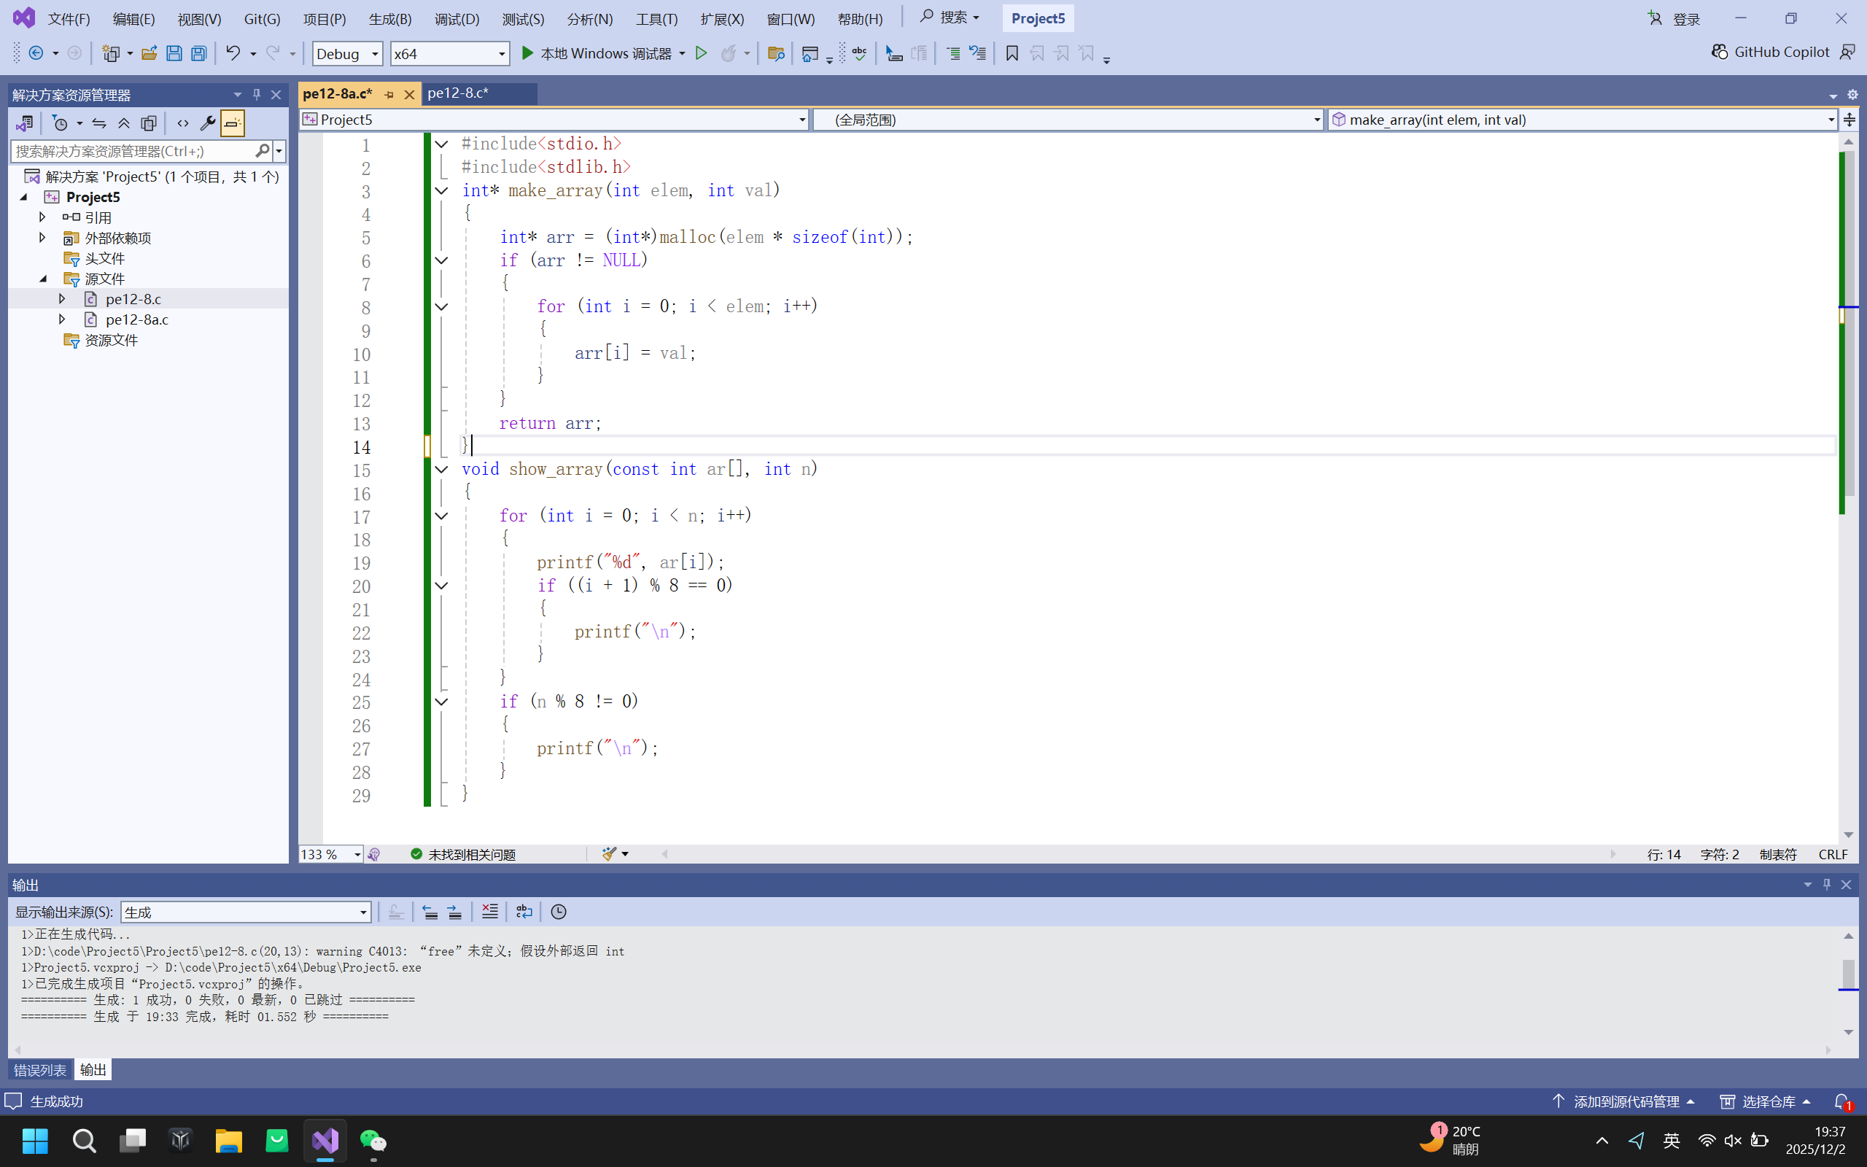
Task: Switch to 错误列表 error list tab
Action: click(40, 1070)
